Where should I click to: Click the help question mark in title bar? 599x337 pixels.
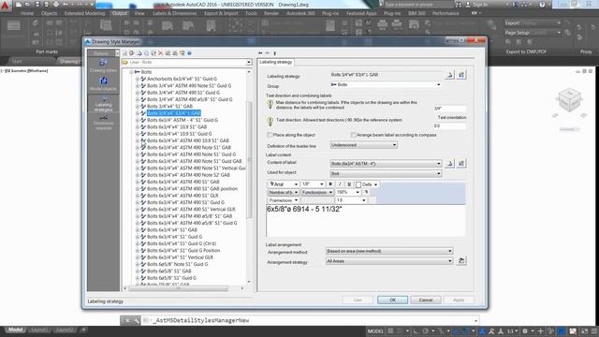pyautogui.click(x=542, y=5)
